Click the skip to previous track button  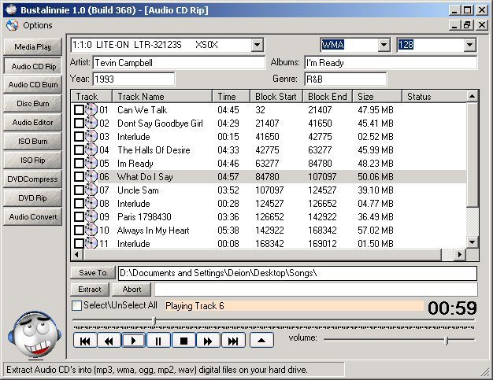[x=85, y=341]
